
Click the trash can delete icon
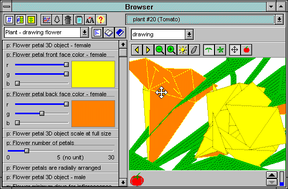coord(68,20)
